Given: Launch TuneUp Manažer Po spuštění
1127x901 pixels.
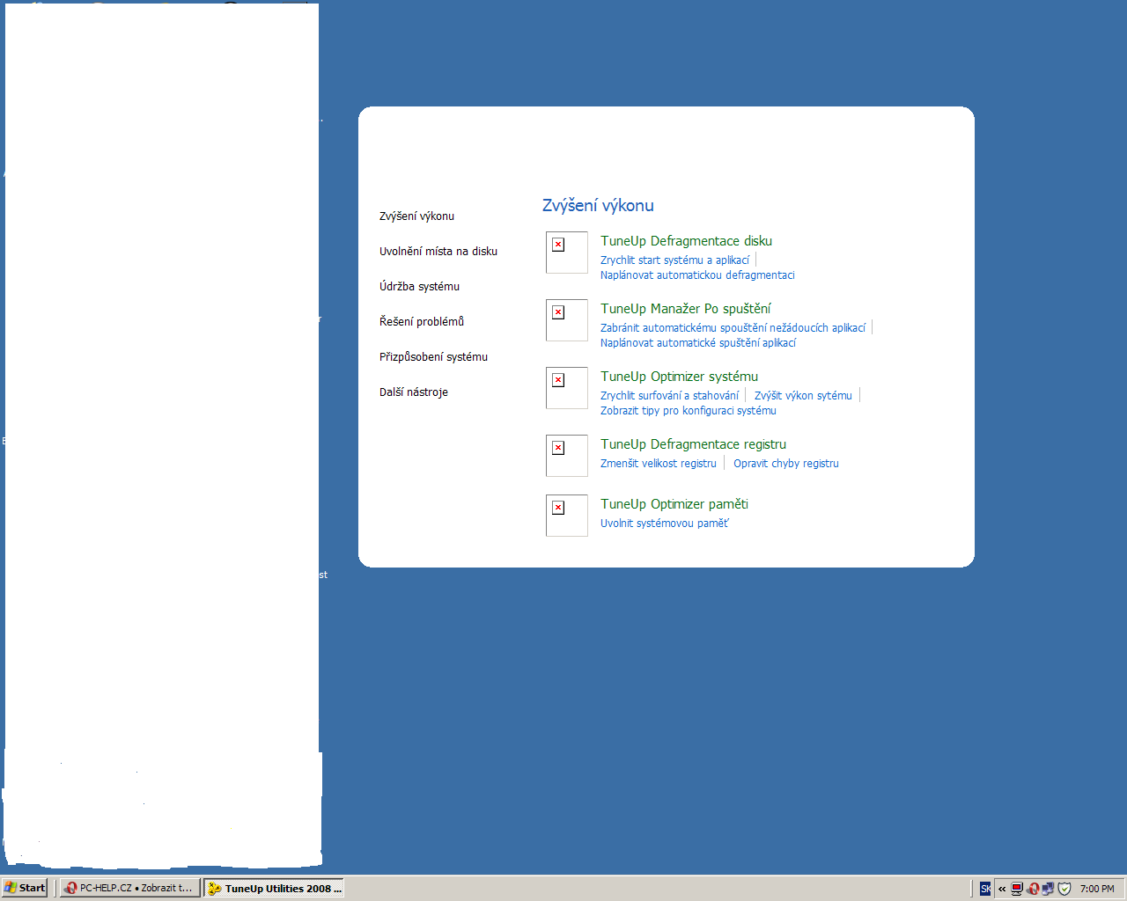Looking at the screenshot, I should click(x=685, y=309).
